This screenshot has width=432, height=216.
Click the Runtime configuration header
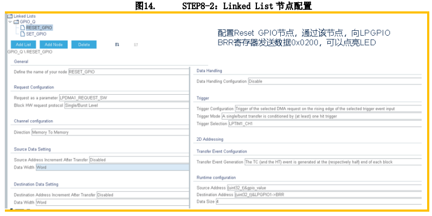(x=216, y=178)
